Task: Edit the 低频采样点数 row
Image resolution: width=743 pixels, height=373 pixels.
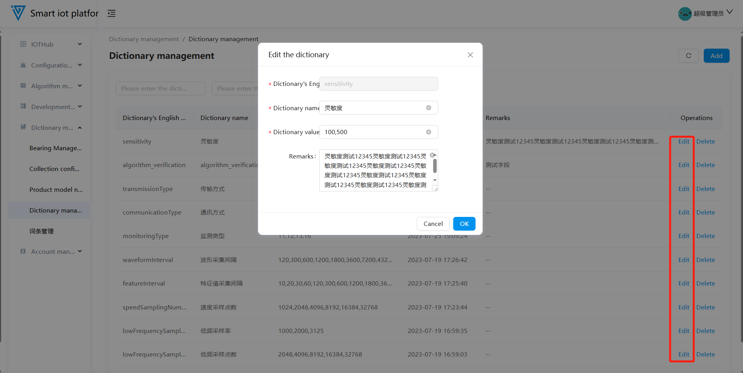Action: [684, 355]
